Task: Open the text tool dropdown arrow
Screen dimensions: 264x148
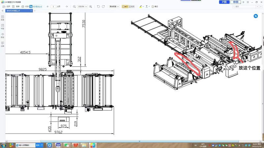Action: pos(149,7)
